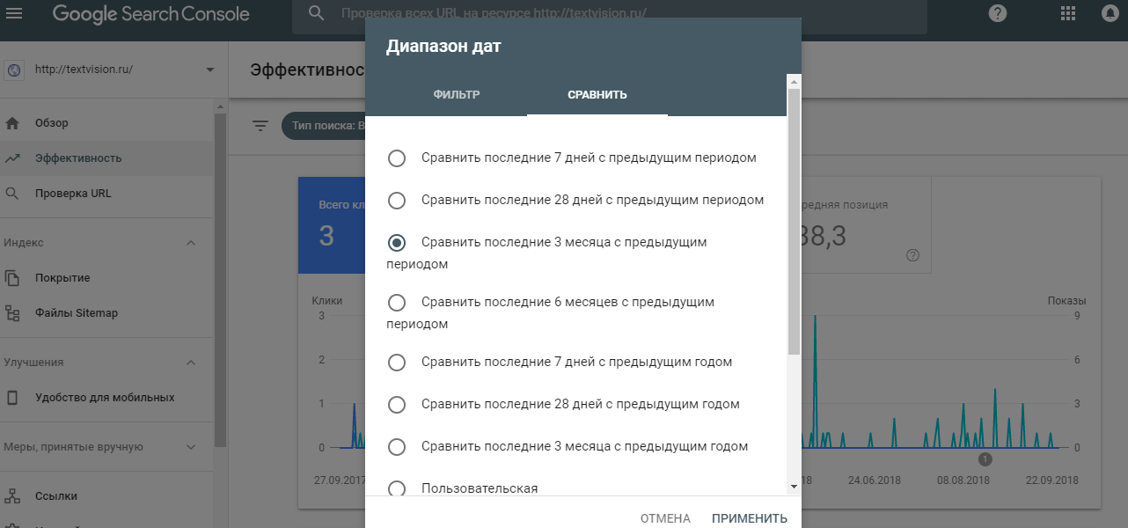
Task: Click the filter funnel icon
Action: (x=260, y=126)
